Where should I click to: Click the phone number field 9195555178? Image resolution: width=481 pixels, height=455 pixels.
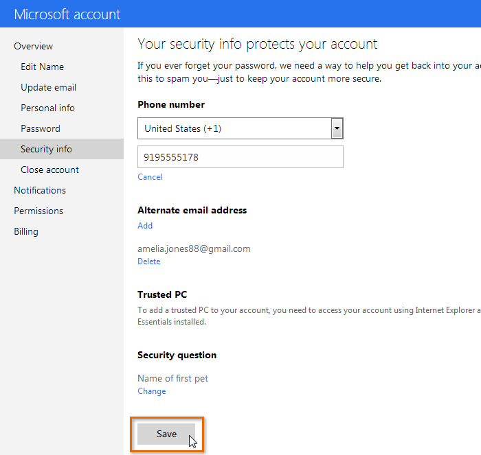(240, 157)
